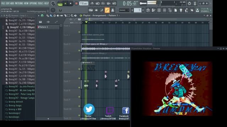Screen dimensions: 227x127
Task: Click the plus button next to pattern number
Action: point(143,10)
